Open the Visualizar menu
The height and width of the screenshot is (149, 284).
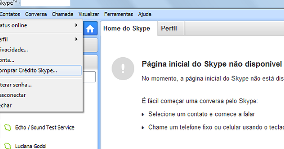coord(89,14)
